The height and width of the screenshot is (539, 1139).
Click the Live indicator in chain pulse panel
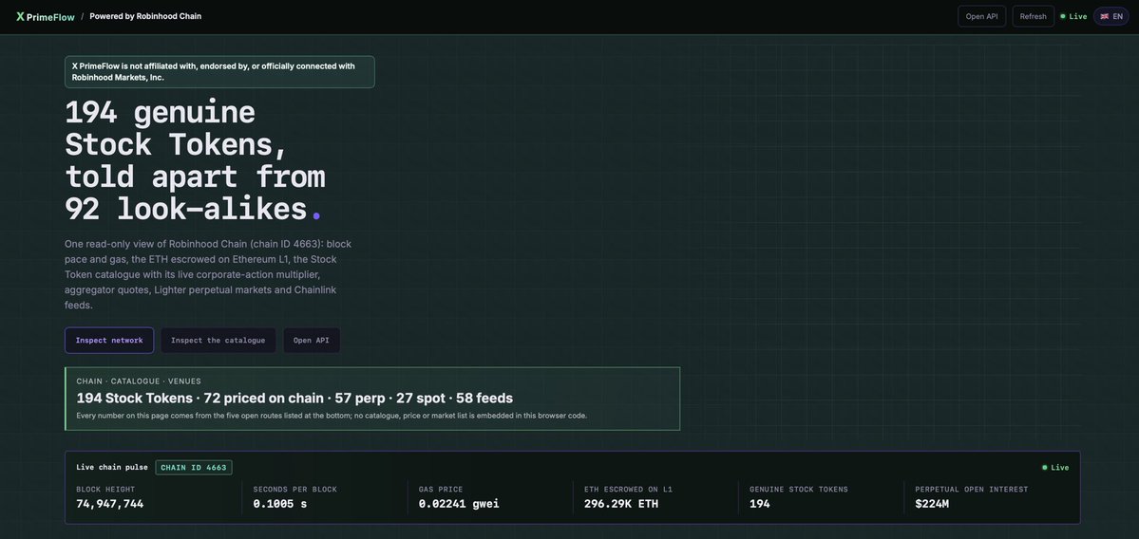click(x=1055, y=467)
